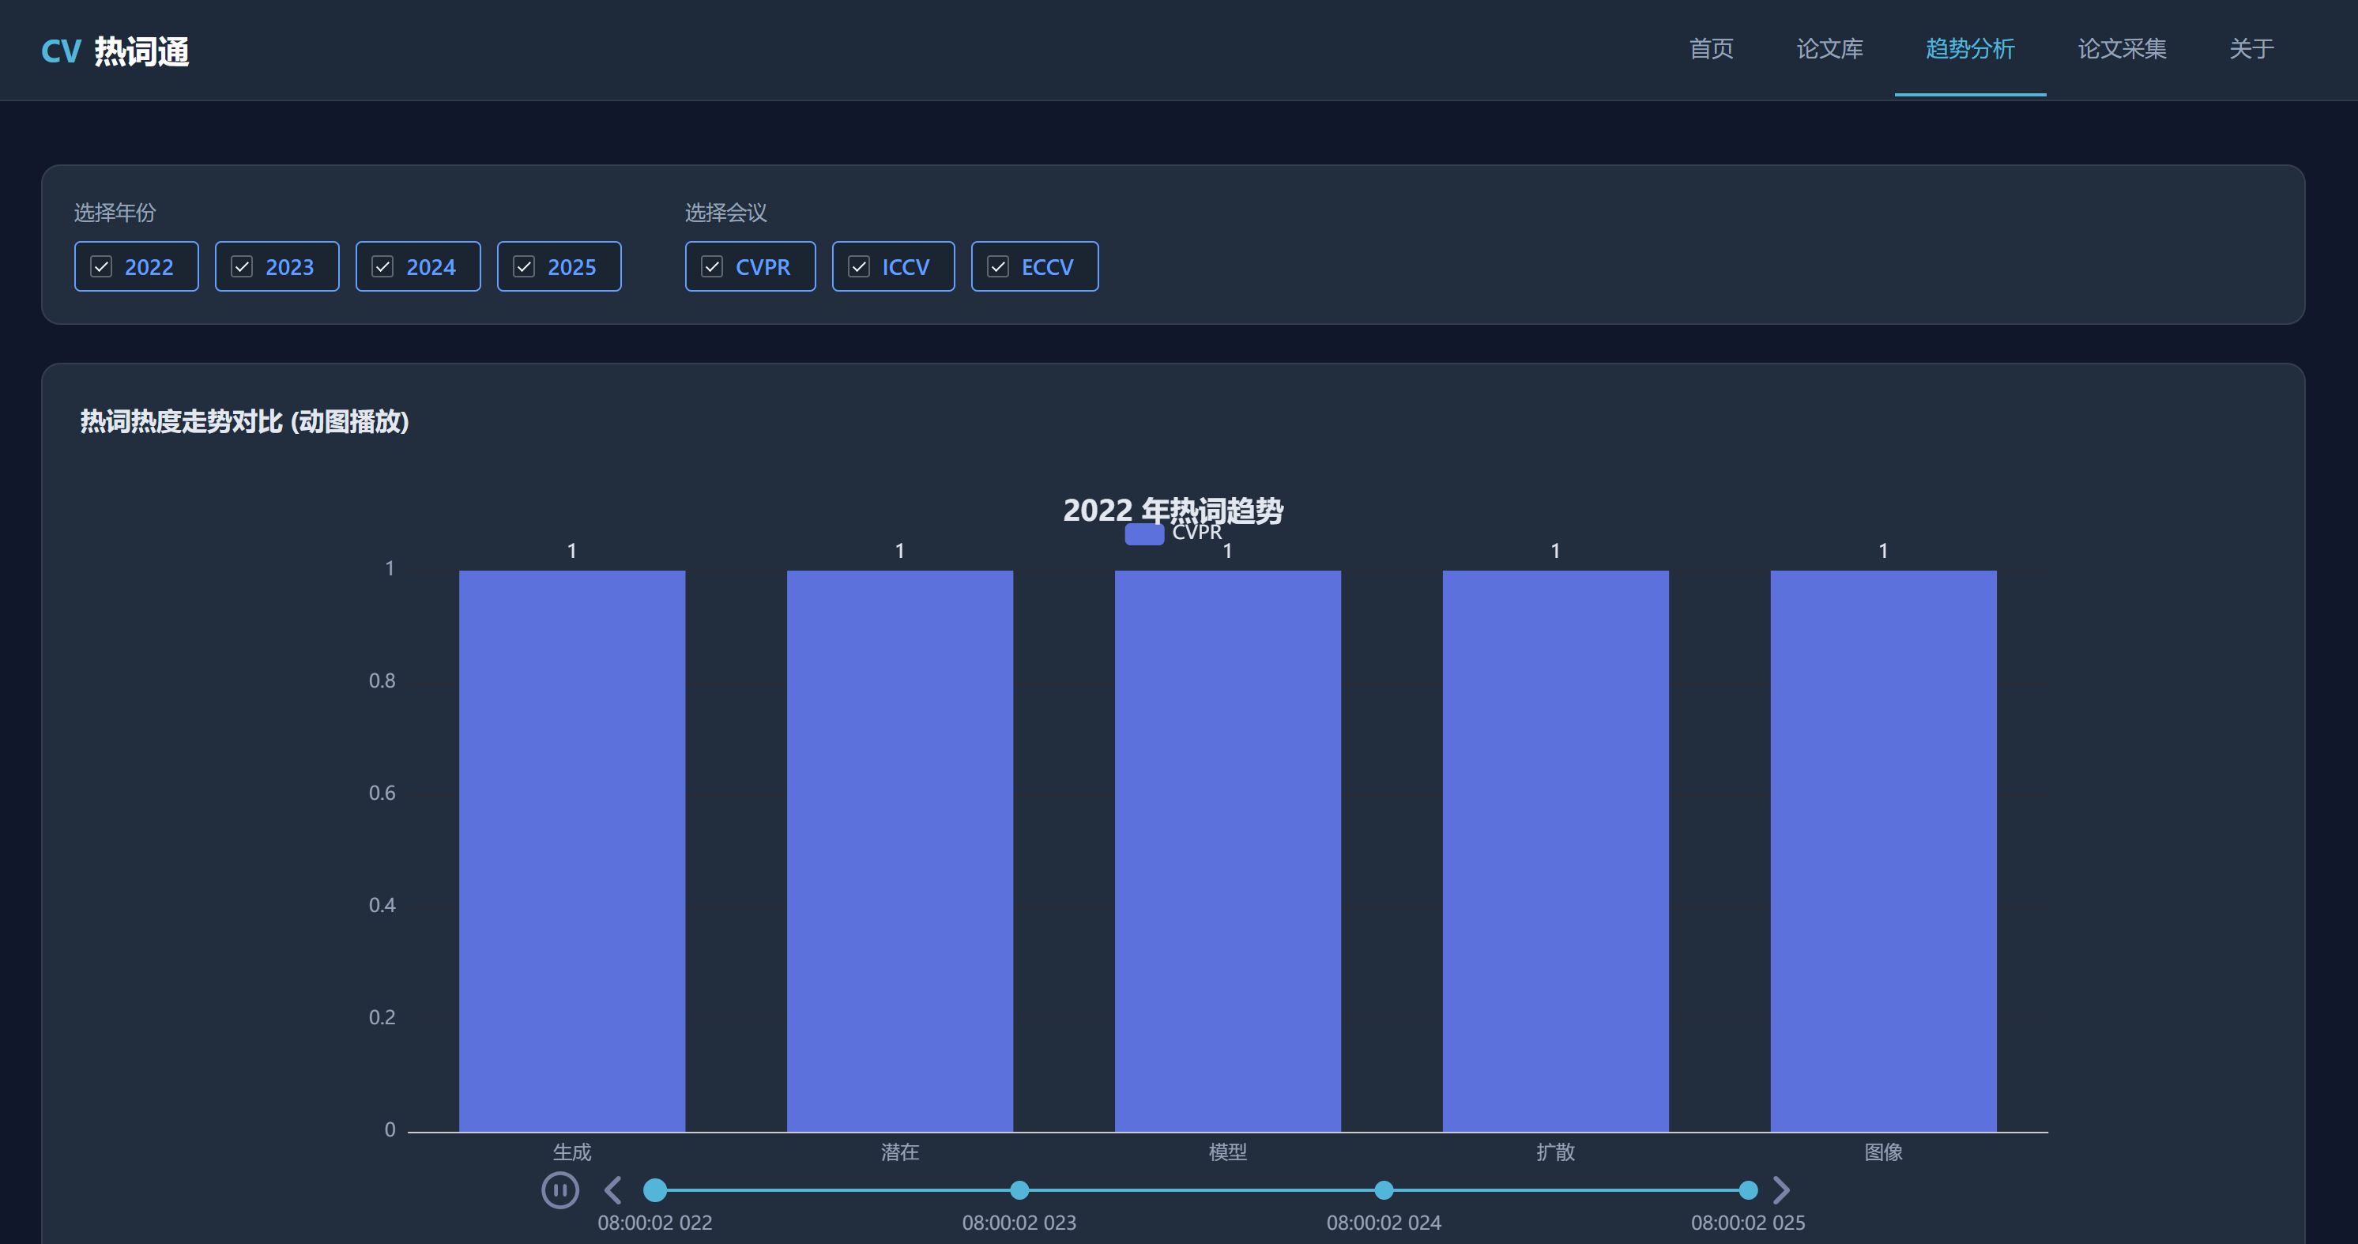Jump to the 025 timeline point
Viewport: 2358px width, 1244px height.
tap(1747, 1190)
